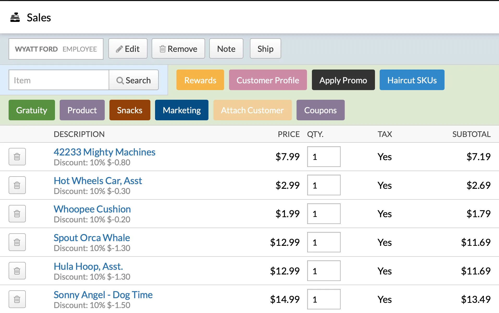
Task: Open the Ship option
Action: pyautogui.click(x=265, y=49)
